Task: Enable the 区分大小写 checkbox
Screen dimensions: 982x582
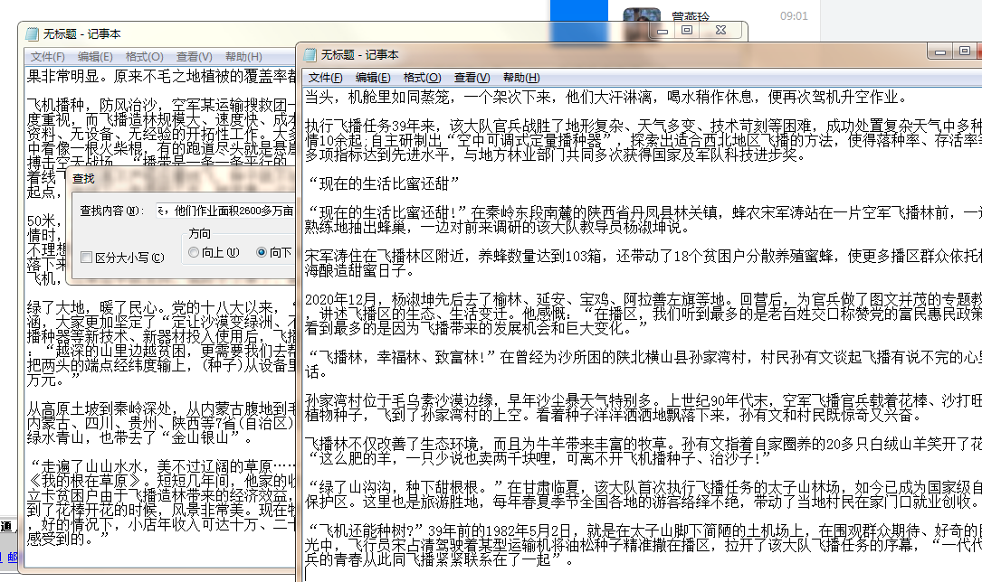Action: click(x=86, y=258)
